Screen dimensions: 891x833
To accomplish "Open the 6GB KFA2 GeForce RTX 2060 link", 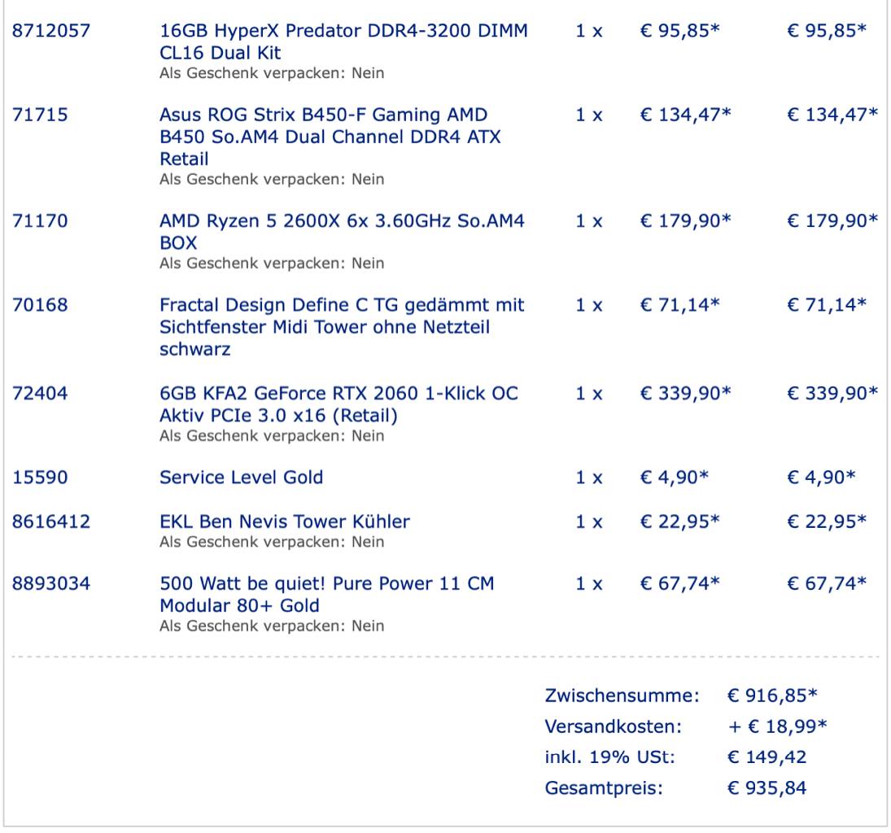I will 338,404.
